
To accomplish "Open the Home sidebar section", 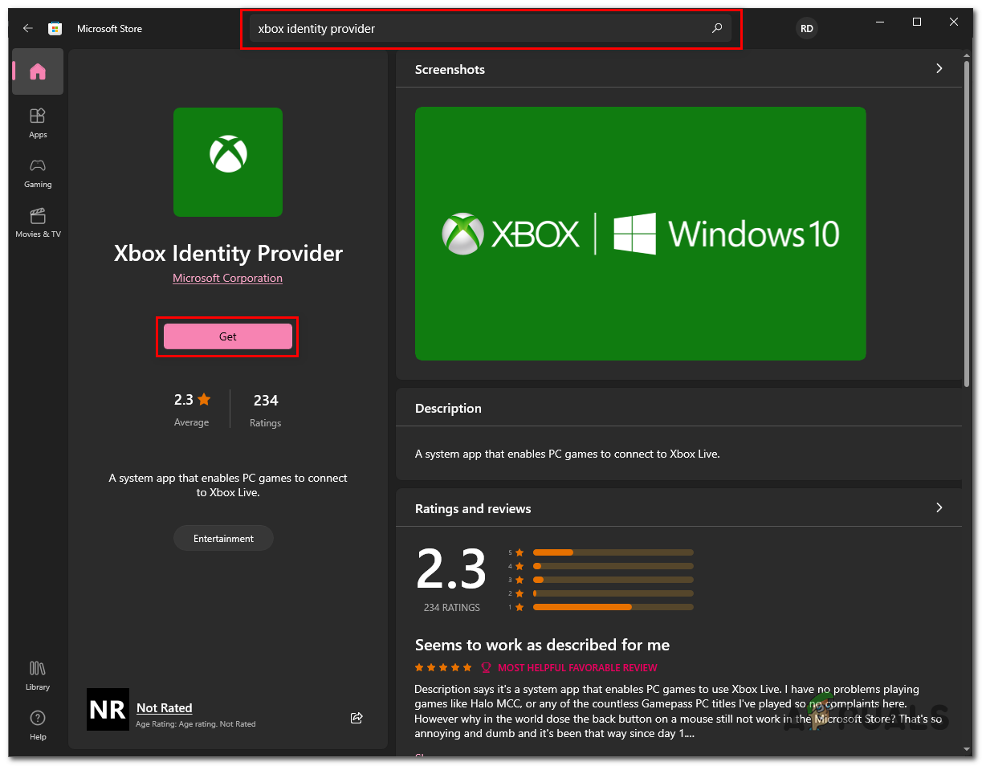I will coord(38,71).
